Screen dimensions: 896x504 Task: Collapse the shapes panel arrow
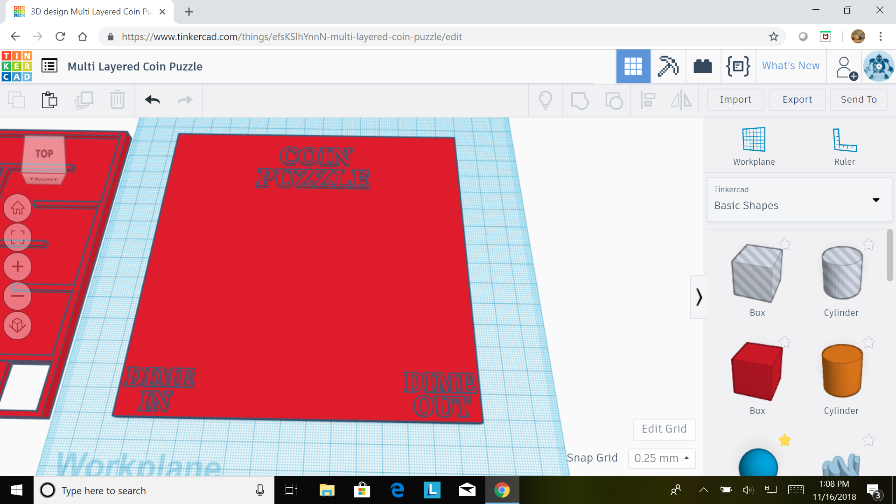[699, 297]
